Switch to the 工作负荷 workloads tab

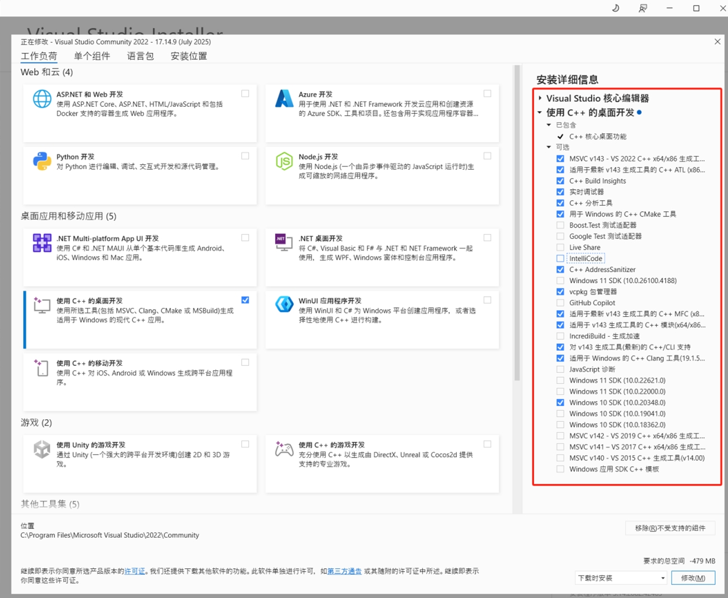point(39,56)
